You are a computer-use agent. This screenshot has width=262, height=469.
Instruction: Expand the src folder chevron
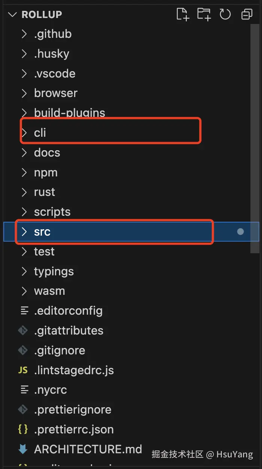tap(24, 232)
